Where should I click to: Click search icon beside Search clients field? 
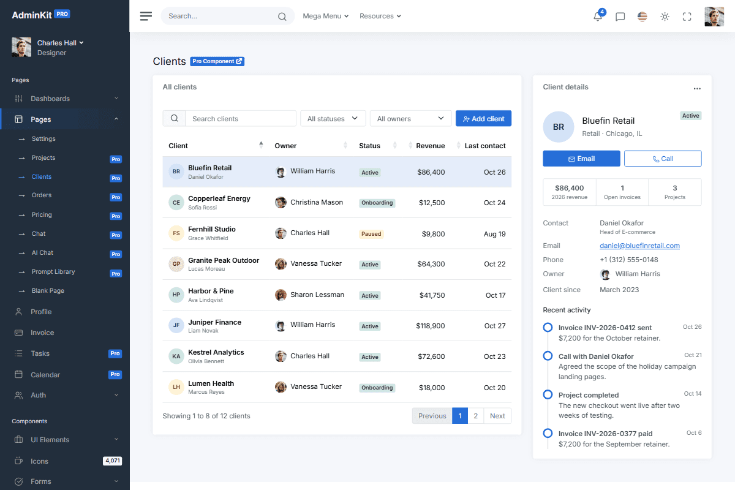(175, 119)
